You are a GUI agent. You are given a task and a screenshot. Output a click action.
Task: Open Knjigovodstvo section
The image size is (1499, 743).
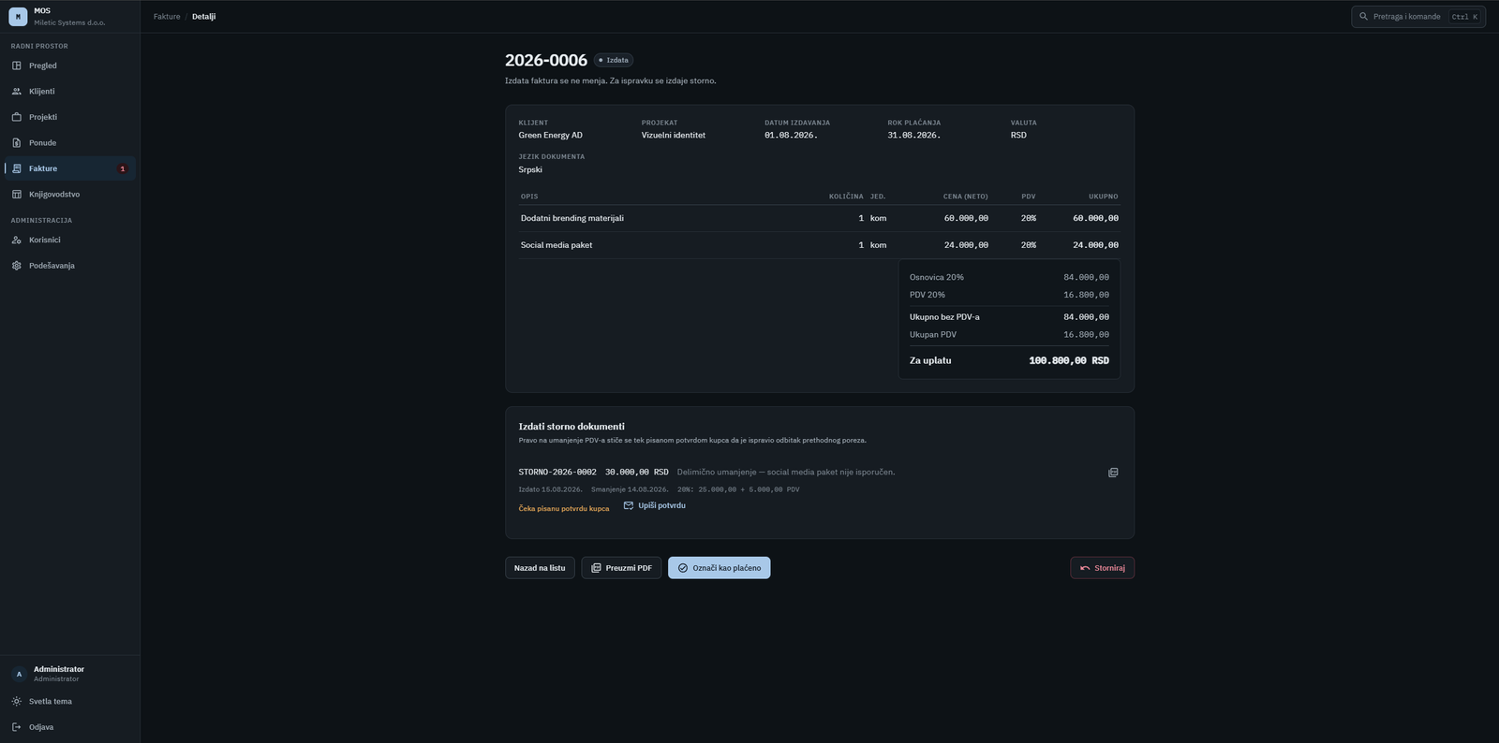point(70,195)
